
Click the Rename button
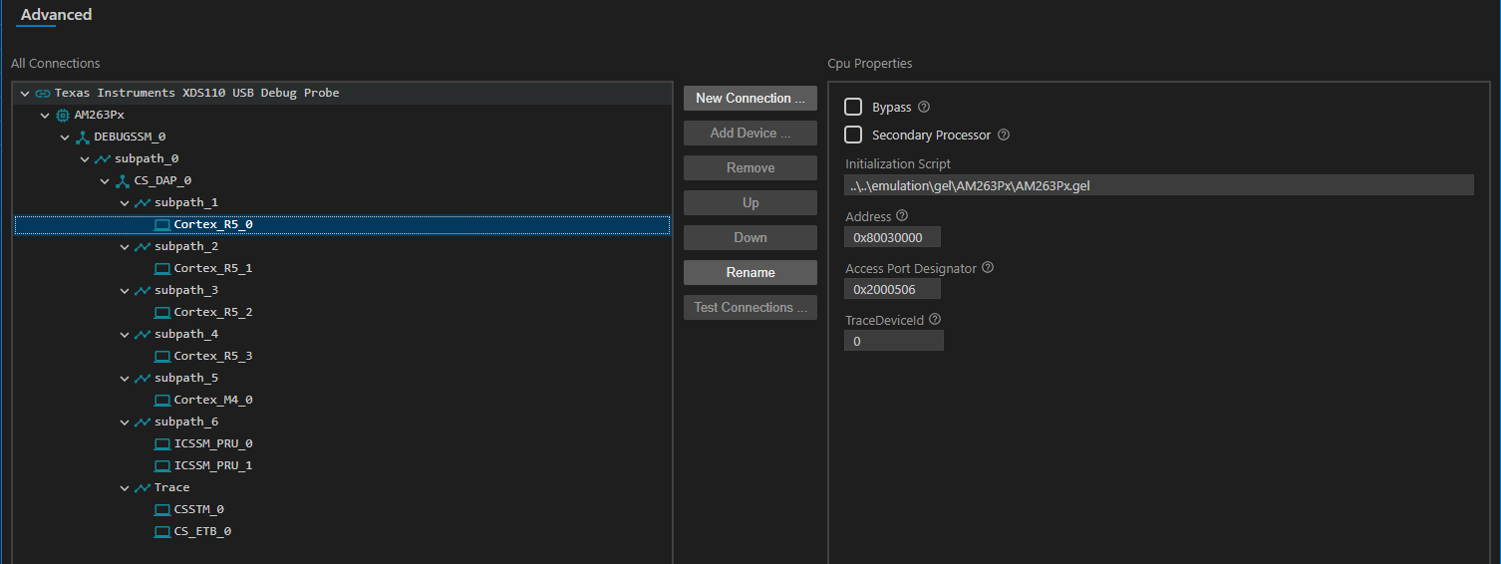(x=750, y=272)
